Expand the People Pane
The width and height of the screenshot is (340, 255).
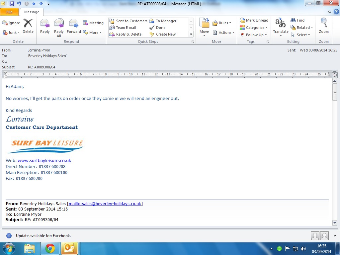[x=335, y=235]
